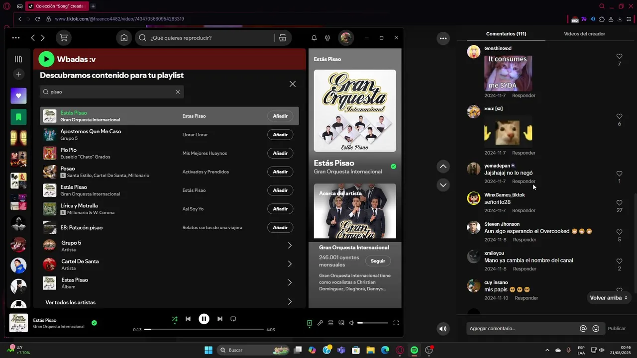Insert mention with @ icon

click(x=583, y=329)
